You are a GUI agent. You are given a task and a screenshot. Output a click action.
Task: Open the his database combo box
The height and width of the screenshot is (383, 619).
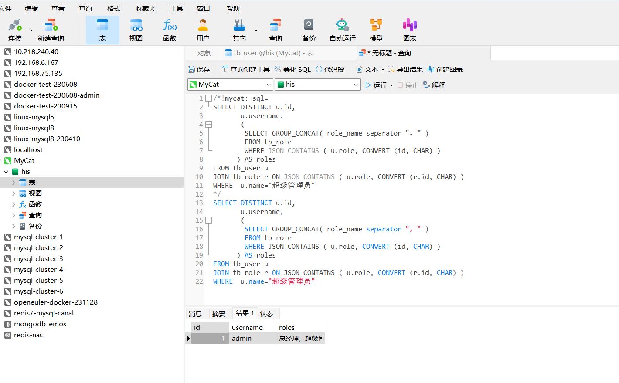coord(318,85)
